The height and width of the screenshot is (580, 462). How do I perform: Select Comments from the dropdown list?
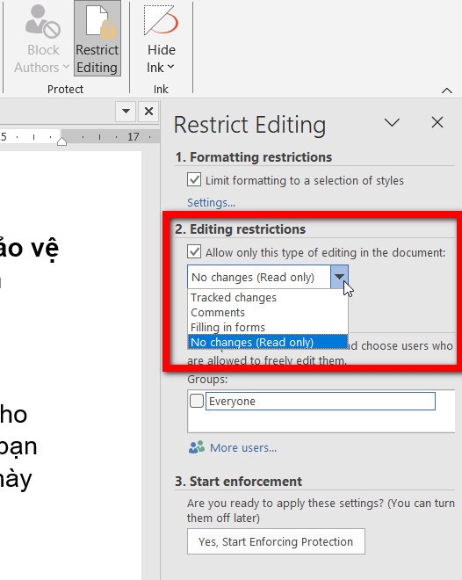pyautogui.click(x=268, y=312)
